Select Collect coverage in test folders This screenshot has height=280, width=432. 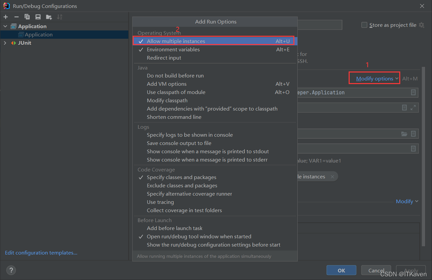tap(215, 210)
